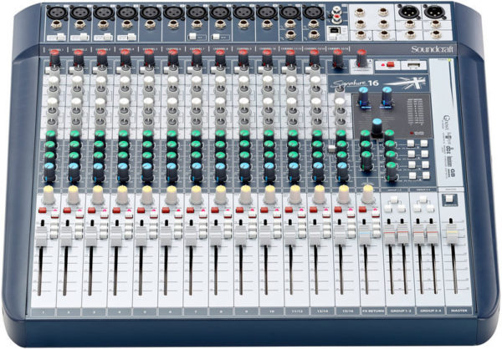Select the first XLR input at the top left
Screen dimensions: 502x349
(57, 13)
